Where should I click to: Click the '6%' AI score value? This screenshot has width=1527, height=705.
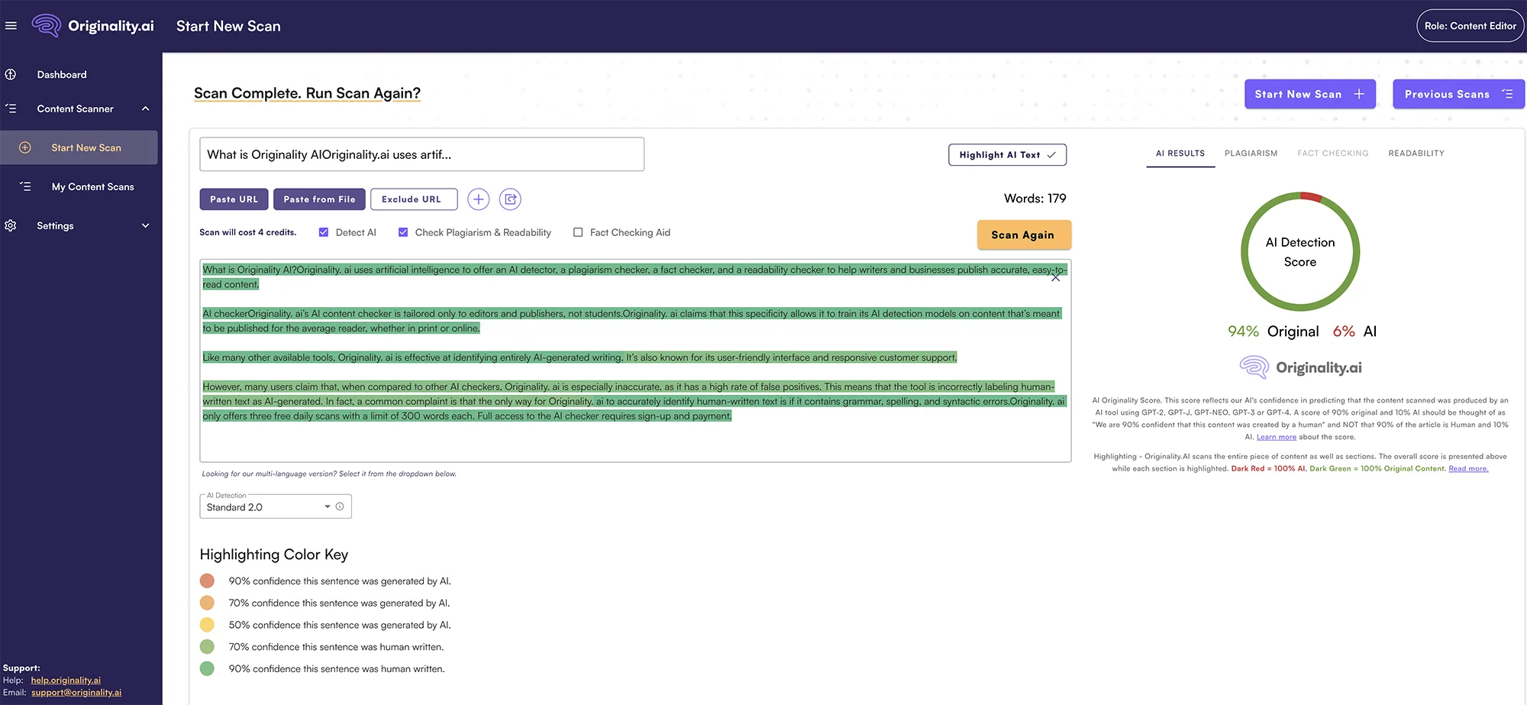(1344, 331)
